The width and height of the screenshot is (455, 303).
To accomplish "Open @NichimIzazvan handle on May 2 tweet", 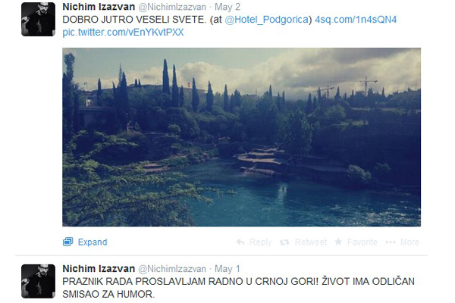I will (172, 7).
